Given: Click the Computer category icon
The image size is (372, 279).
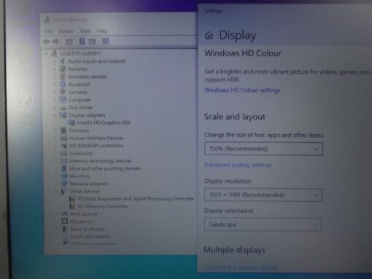Looking at the screenshot, I should [63, 100].
